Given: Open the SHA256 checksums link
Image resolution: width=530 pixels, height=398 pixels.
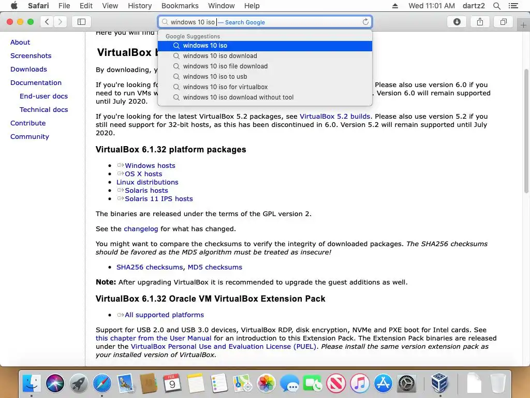Looking at the screenshot, I should click(150, 267).
